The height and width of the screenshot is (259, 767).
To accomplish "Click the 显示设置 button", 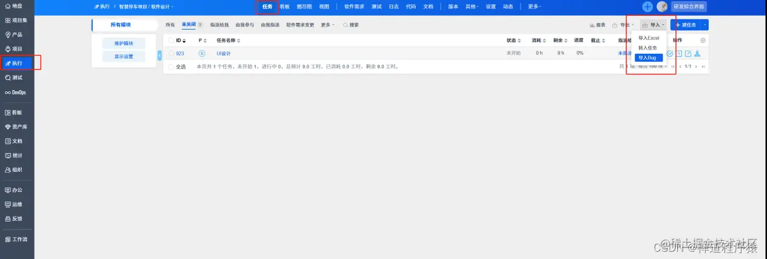I will click(x=123, y=57).
